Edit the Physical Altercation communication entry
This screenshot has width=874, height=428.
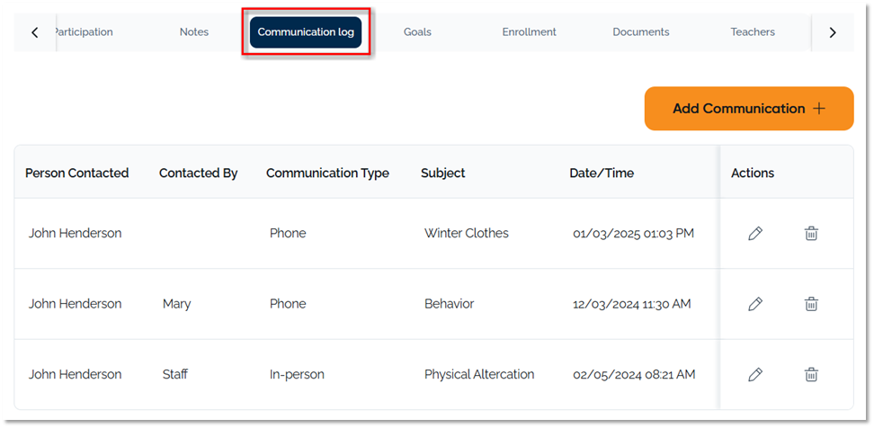[x=755, y=374]
